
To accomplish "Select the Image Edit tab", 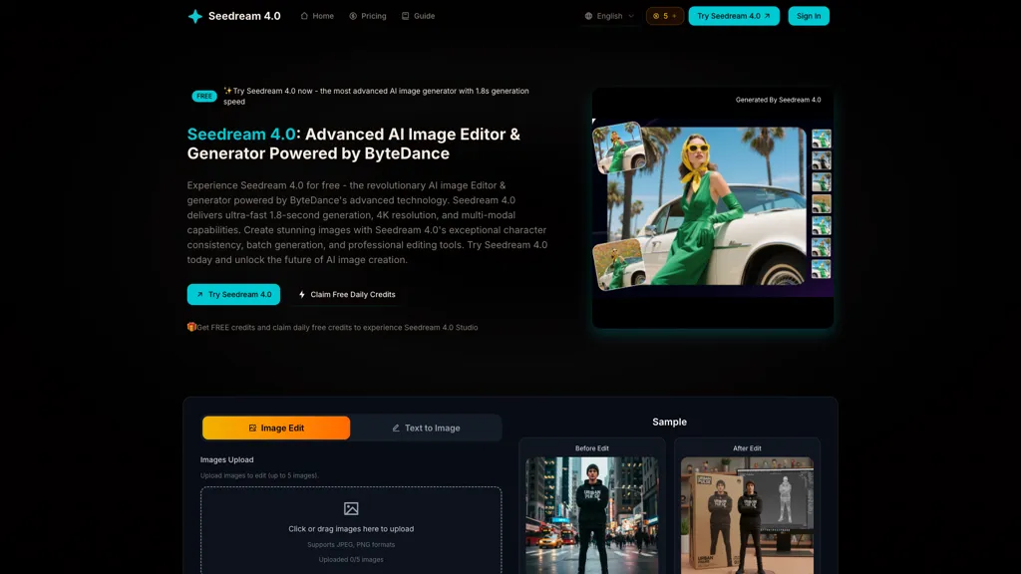I will (275, 428).
